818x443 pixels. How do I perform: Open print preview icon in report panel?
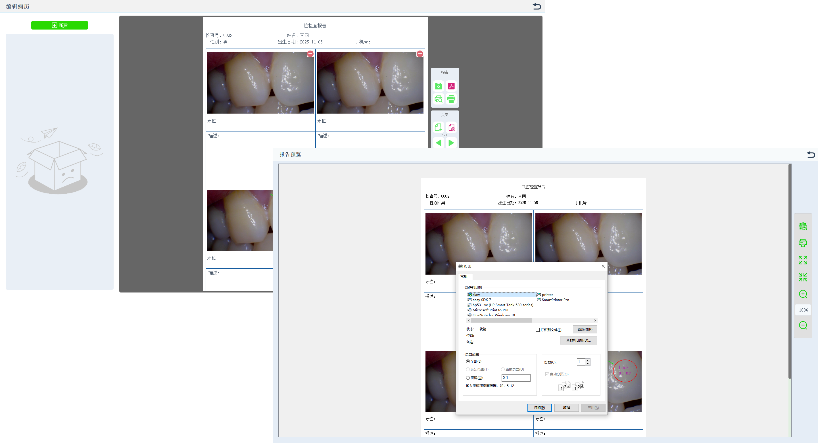coord(438,99)
